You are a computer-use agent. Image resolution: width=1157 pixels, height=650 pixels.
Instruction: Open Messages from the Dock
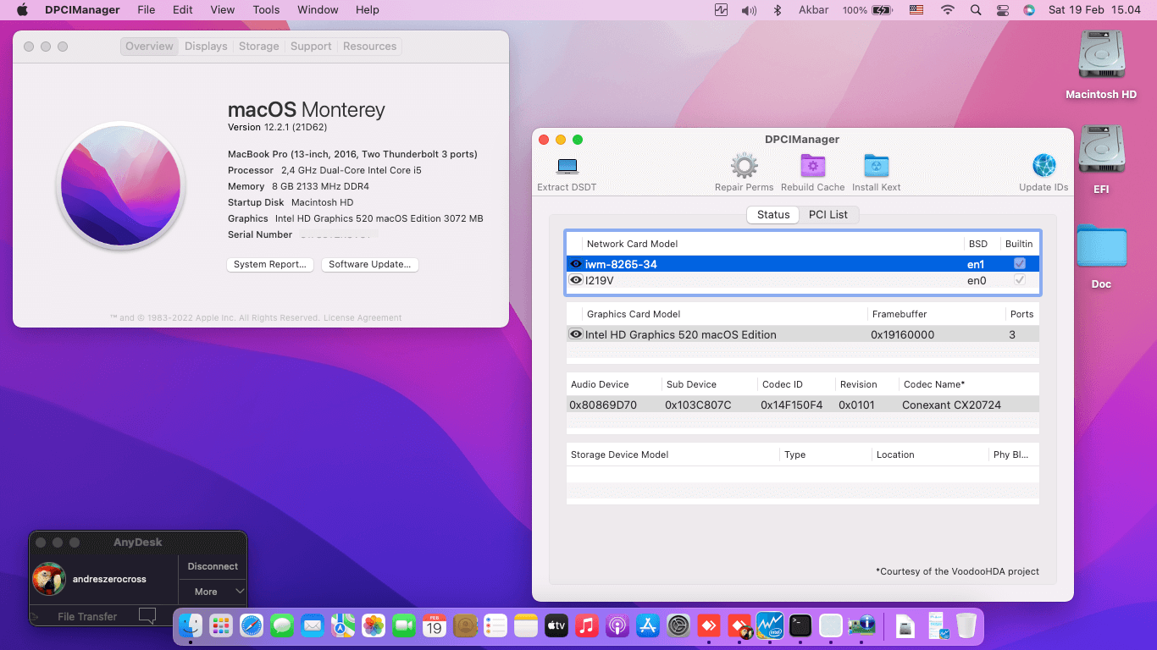coord(282,625)
